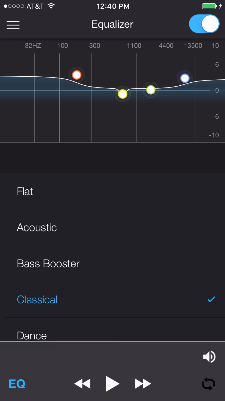The width and height of the screenshot is (225, 401).
Task: Toggle the equalizer on/off switch
Action: point(204,24)
